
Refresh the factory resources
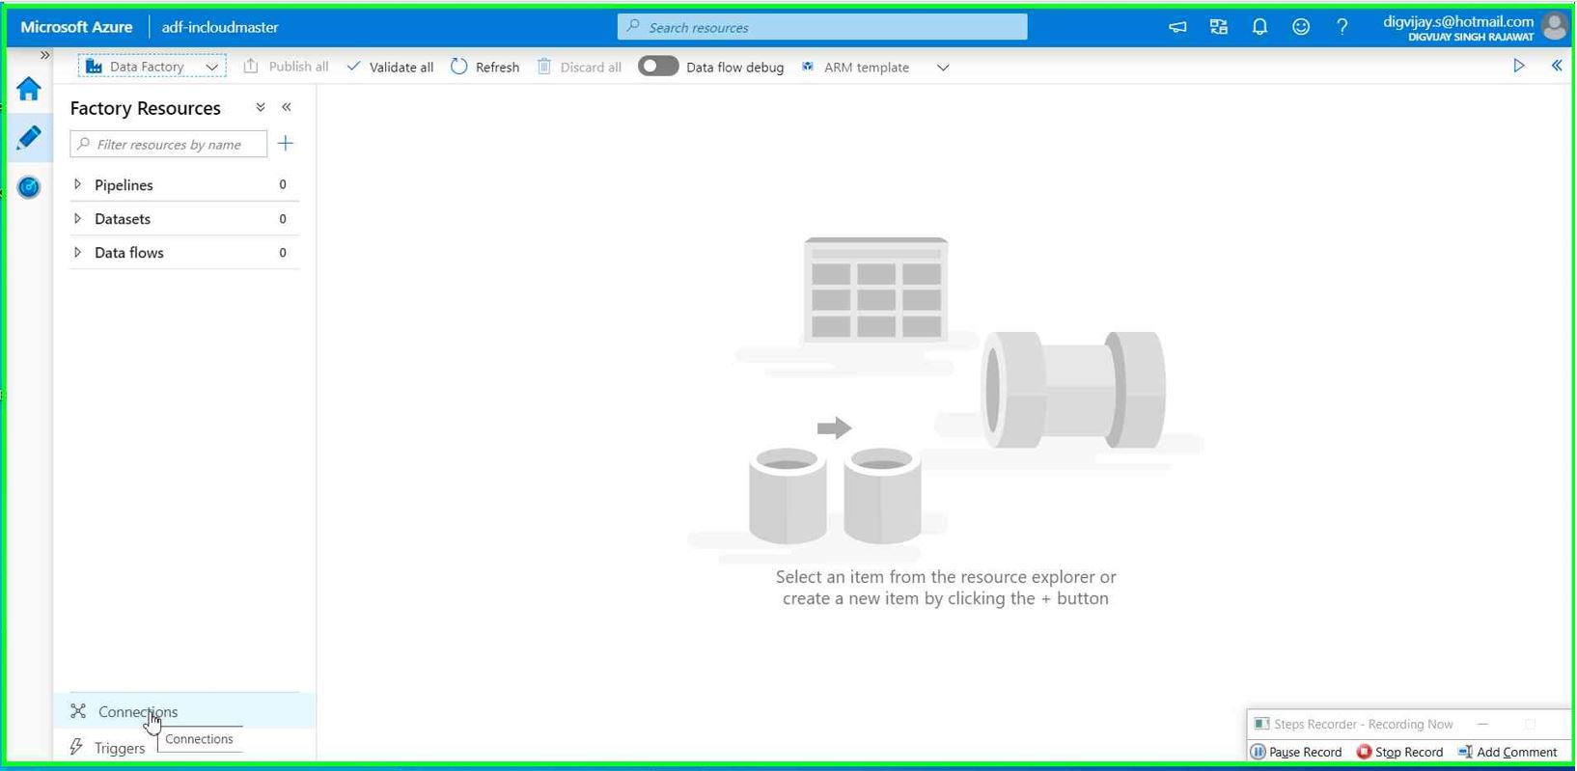click(x=484, y=67)
